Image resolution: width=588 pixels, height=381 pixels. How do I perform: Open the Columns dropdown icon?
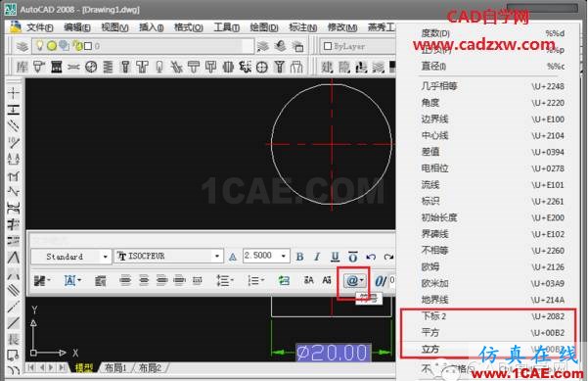click(x=42, y=280)
